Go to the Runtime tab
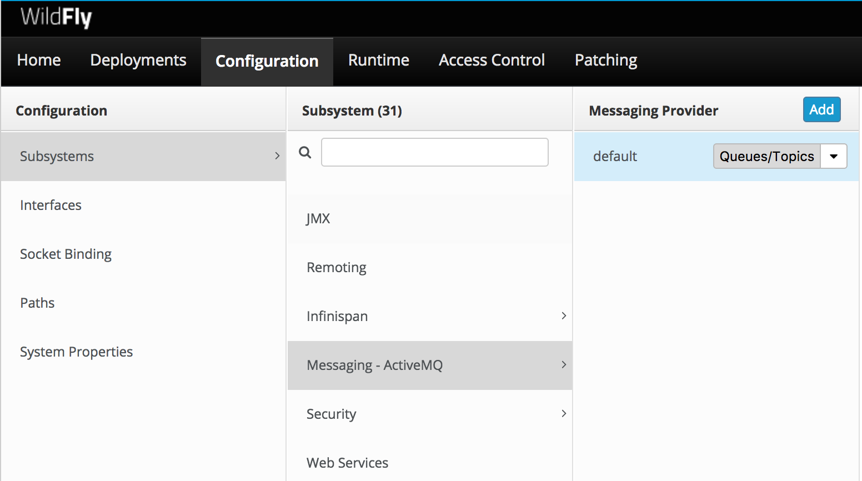Viewport: 862px width, 481px height. click(x=379, y=60)
